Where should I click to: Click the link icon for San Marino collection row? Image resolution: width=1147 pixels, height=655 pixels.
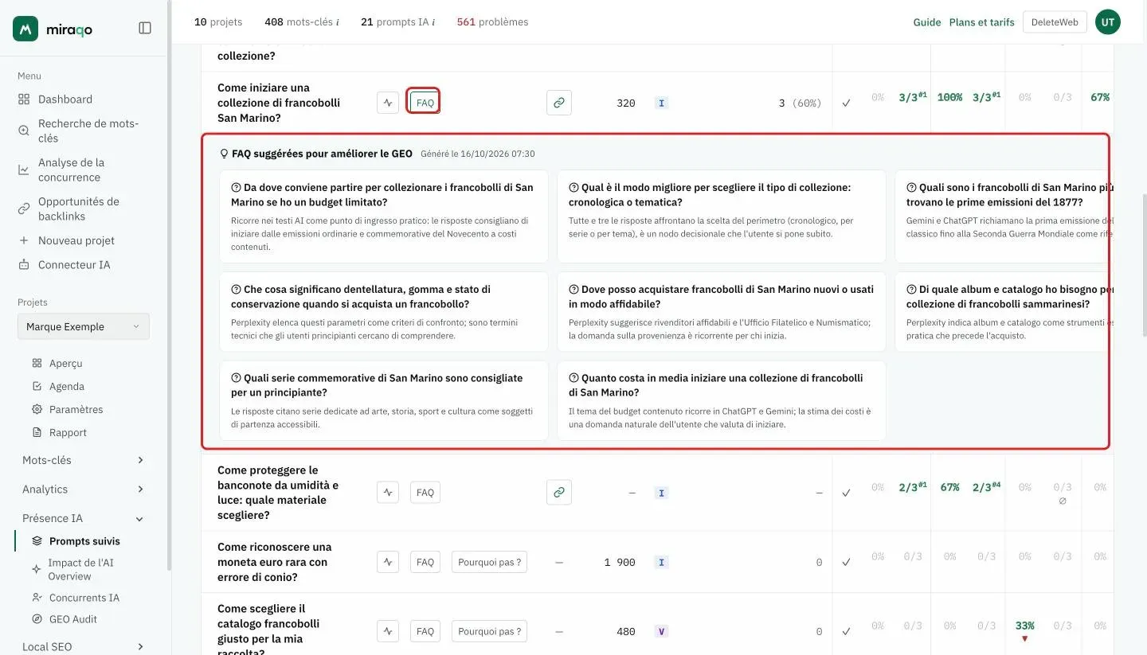[559, 103]
